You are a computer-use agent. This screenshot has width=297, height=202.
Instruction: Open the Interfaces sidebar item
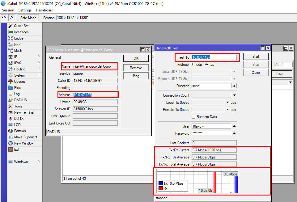tap(21, 32)
